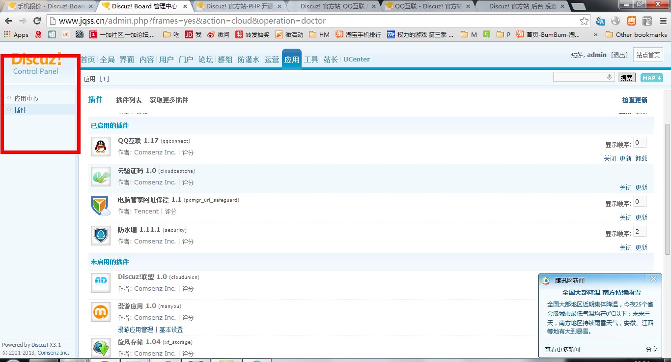
Task: Open the 淘宝手机排行 bookmark
Action: [358, 35]
